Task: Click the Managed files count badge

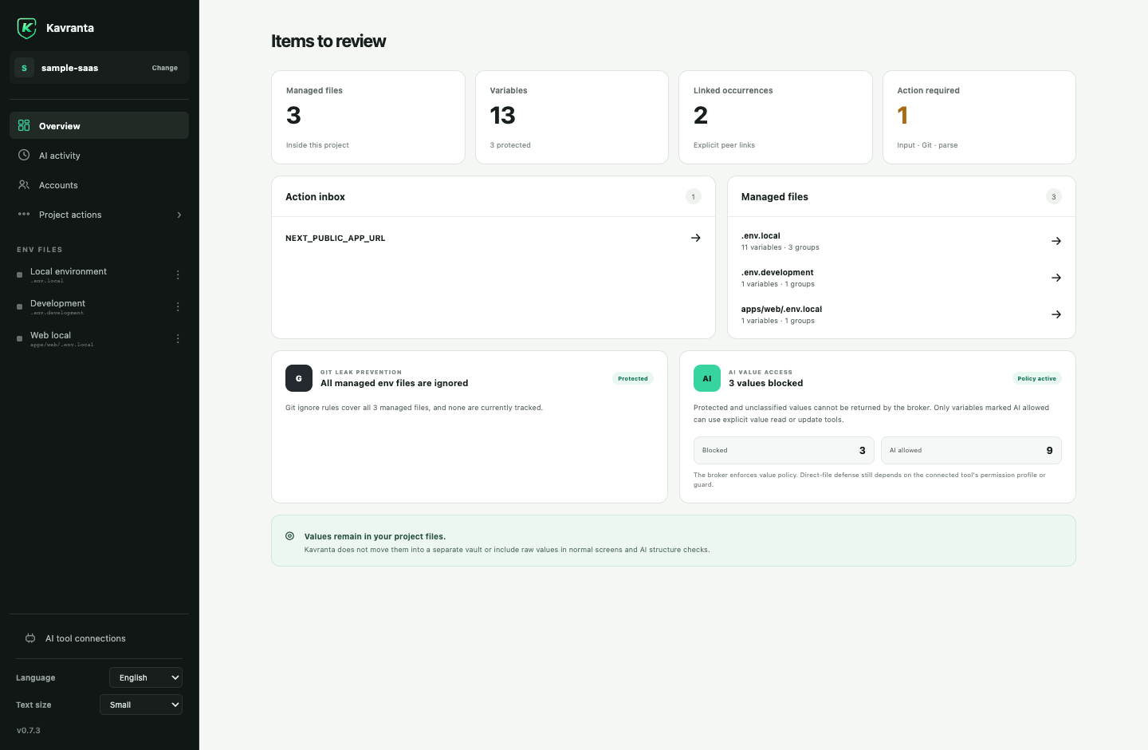Action: pos(1054,196)
